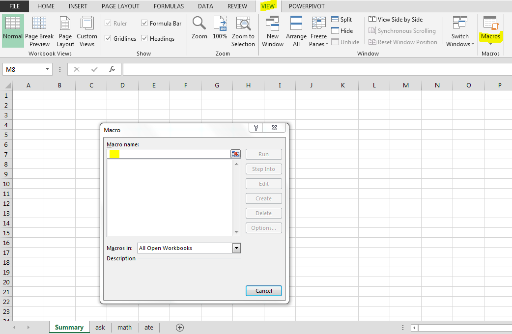The width and height of the screenshot is (512, 334).
Task: Switch to the DATA tab
Action: tap(205, 6)
